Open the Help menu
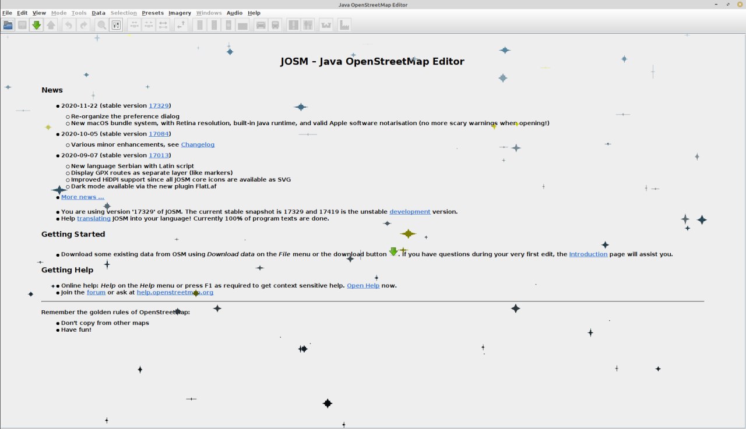Viewport: 746px width, 429px height. [254, 13]
